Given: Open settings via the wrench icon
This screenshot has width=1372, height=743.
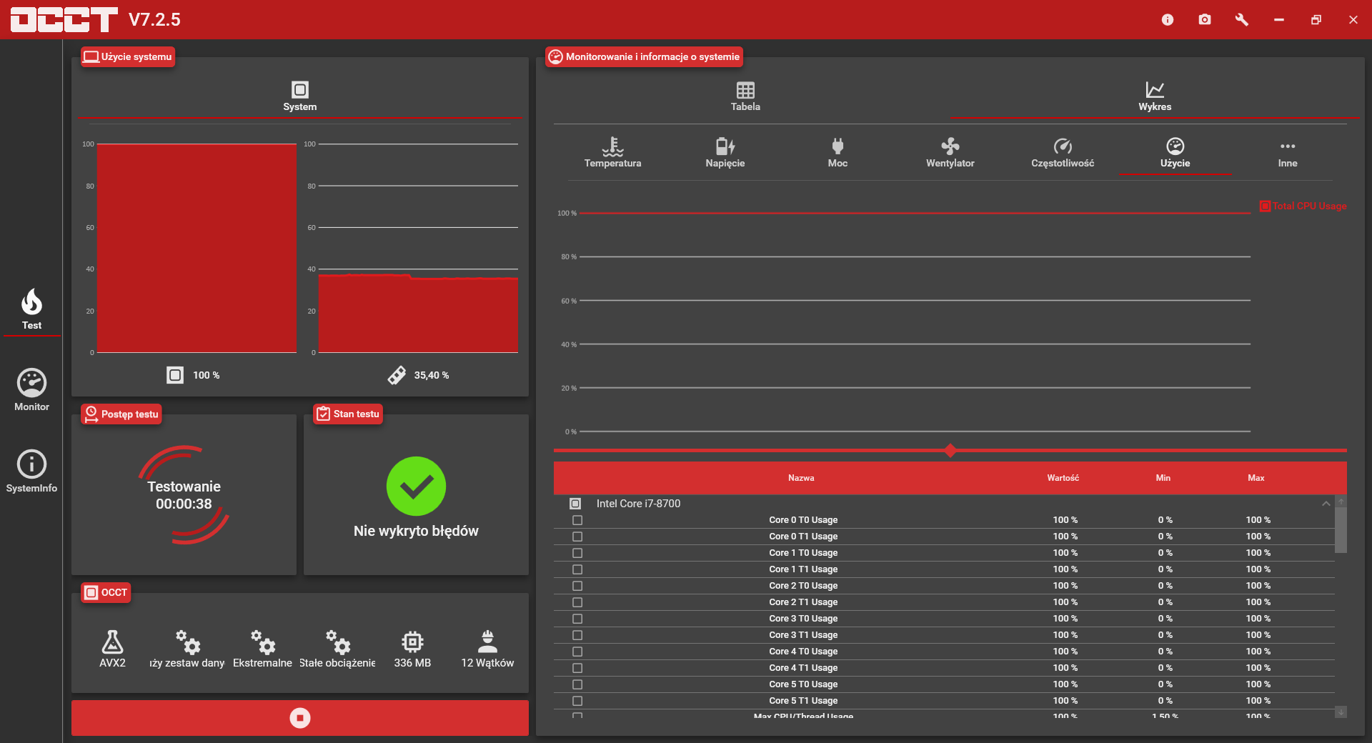Looking at the screenshot, I should (1242, 19).
